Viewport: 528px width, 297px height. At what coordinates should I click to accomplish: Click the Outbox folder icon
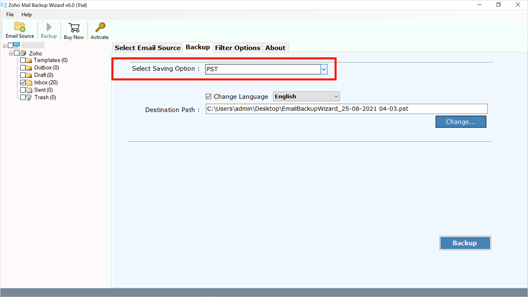(29, 68)
